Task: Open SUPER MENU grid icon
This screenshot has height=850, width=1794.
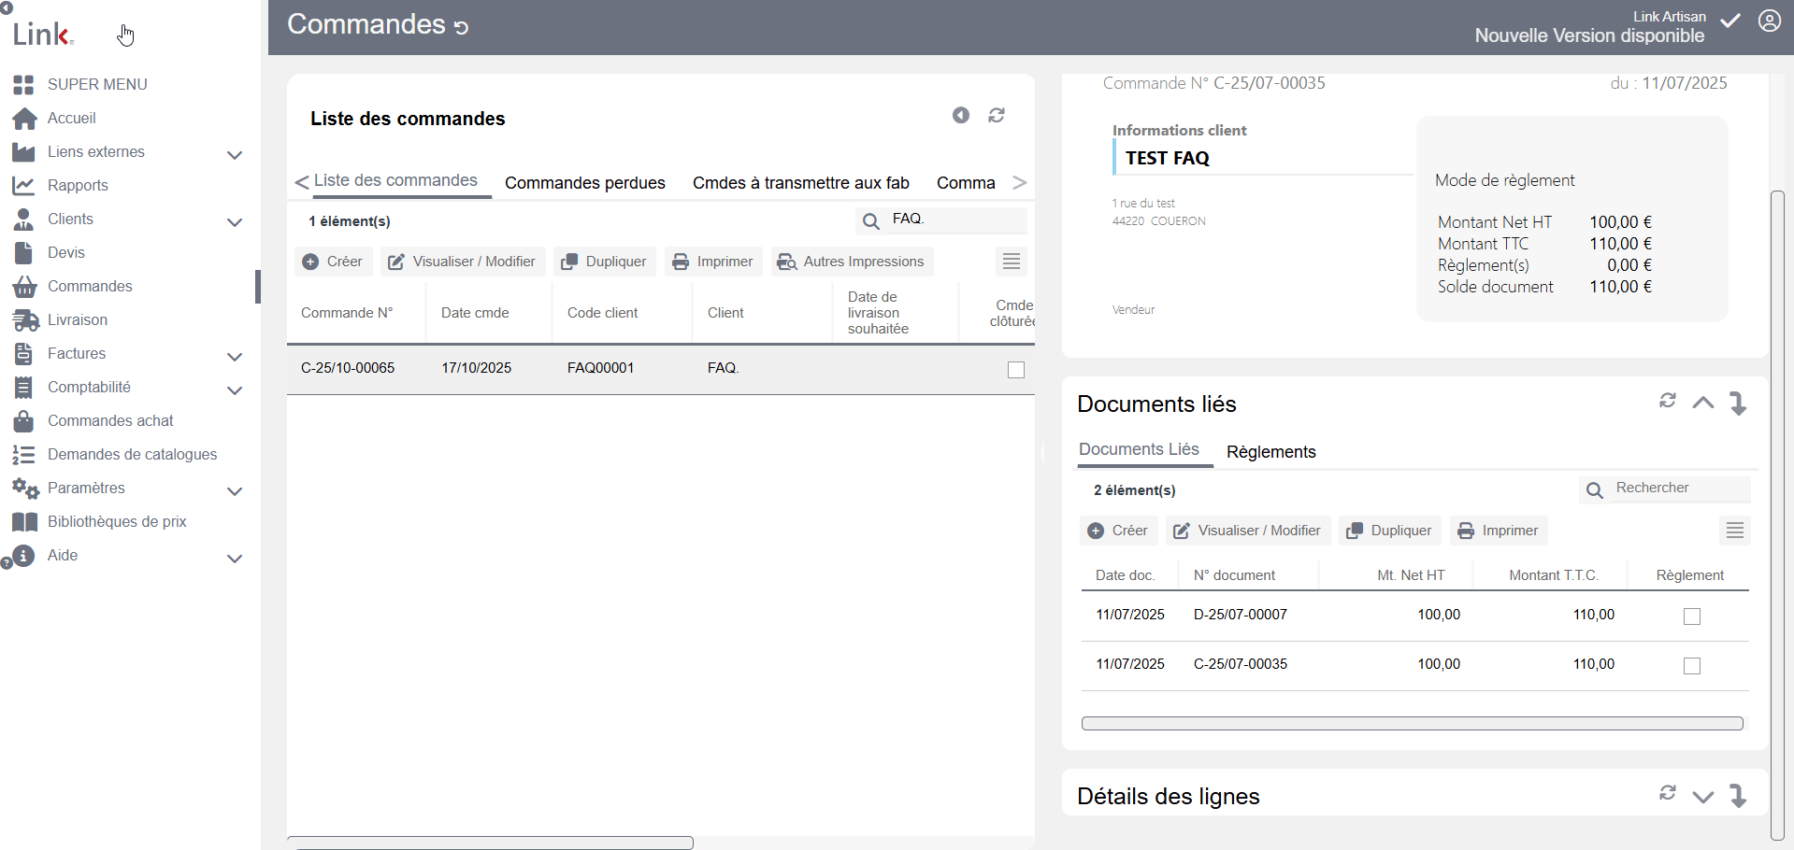Action: (23, 84)
